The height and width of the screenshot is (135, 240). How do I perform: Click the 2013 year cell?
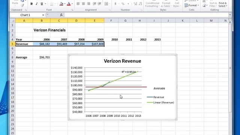154,39
